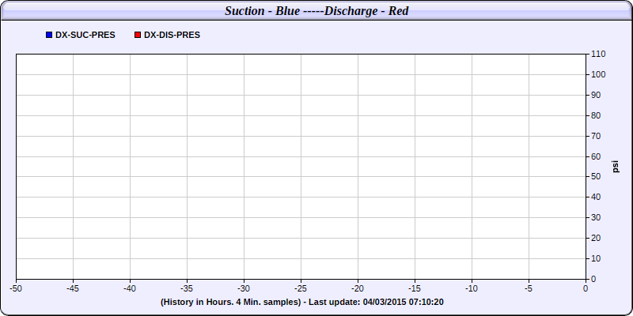Click the 80 psi axis tick label
Screen dimensions: 633x316
[x=596, y=115]
